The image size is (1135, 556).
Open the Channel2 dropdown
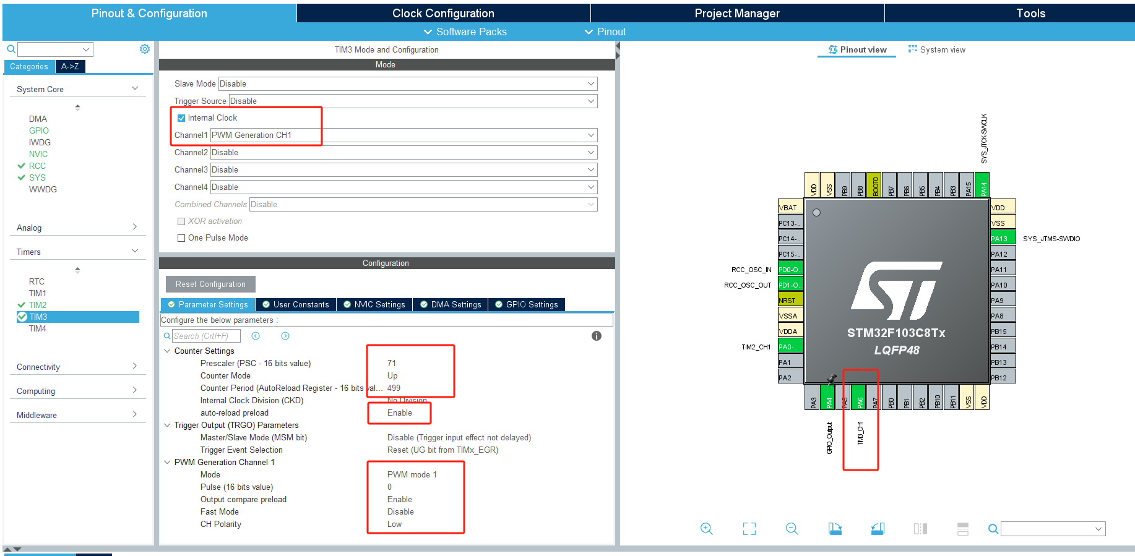(404, 152)
